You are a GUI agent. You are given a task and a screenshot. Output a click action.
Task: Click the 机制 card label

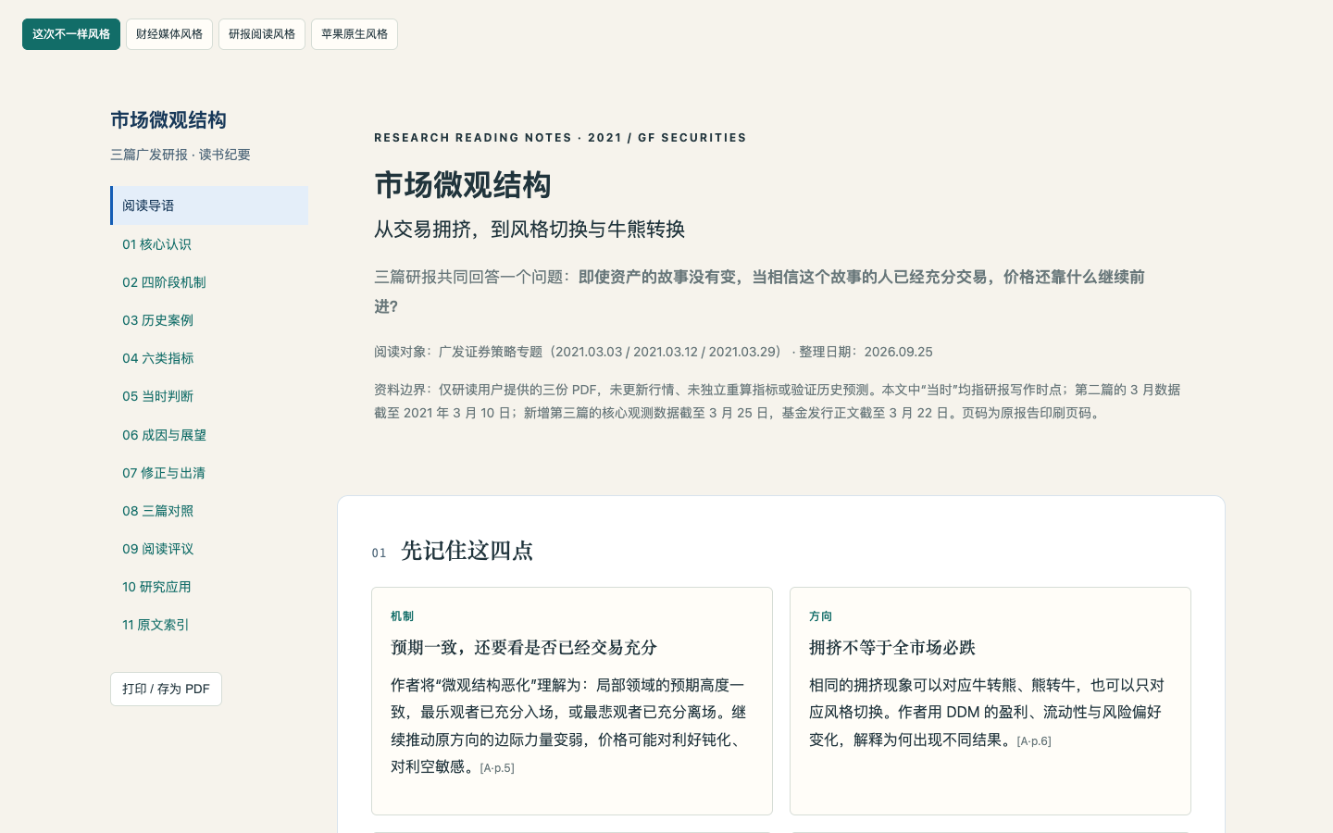(402, 616)
